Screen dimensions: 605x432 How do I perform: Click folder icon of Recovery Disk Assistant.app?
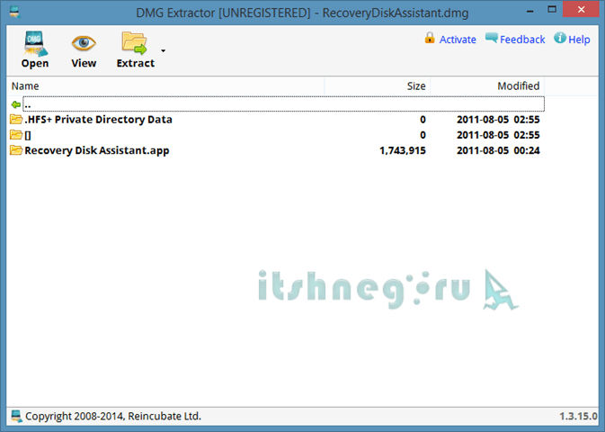16,150
